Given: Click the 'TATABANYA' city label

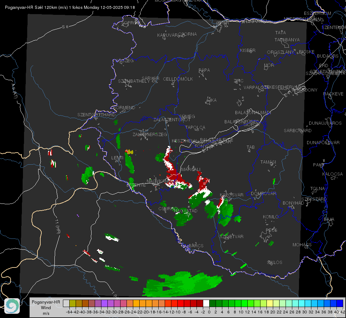Looking at the screenshot, I should pyautogui.click(x=287, y=40).
